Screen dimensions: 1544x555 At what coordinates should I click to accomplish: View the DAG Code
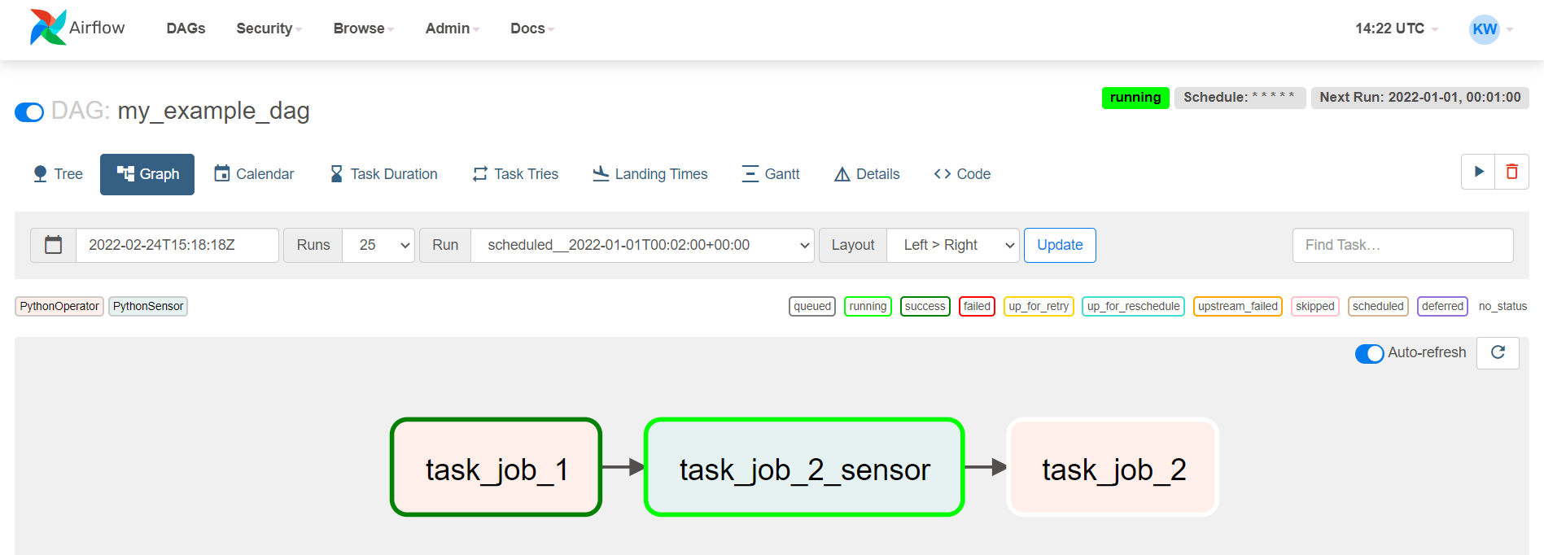(962, 174)
